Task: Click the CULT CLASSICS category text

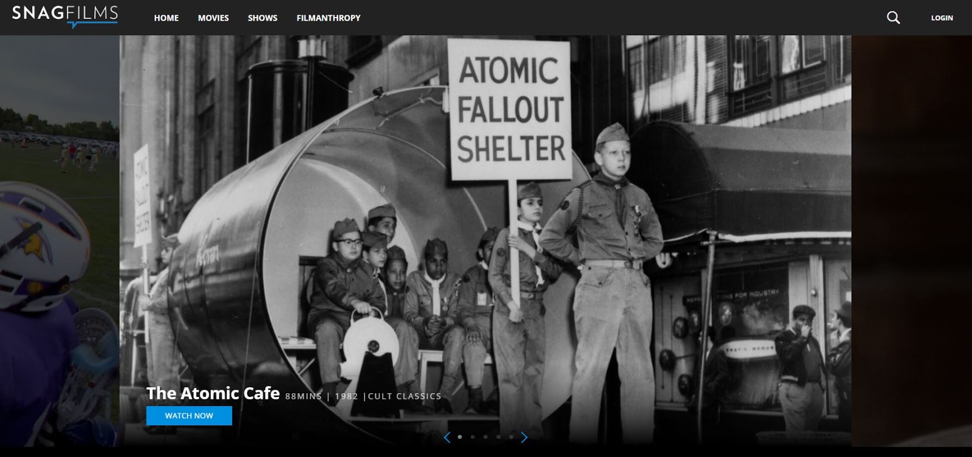Action: click(405, 396)
